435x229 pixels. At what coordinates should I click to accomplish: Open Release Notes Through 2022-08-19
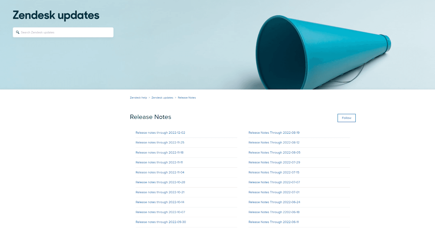click(274, 133)
